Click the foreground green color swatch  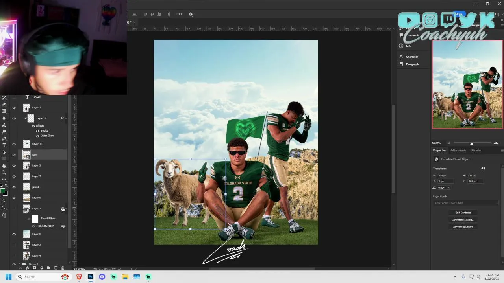coord(2,191)
